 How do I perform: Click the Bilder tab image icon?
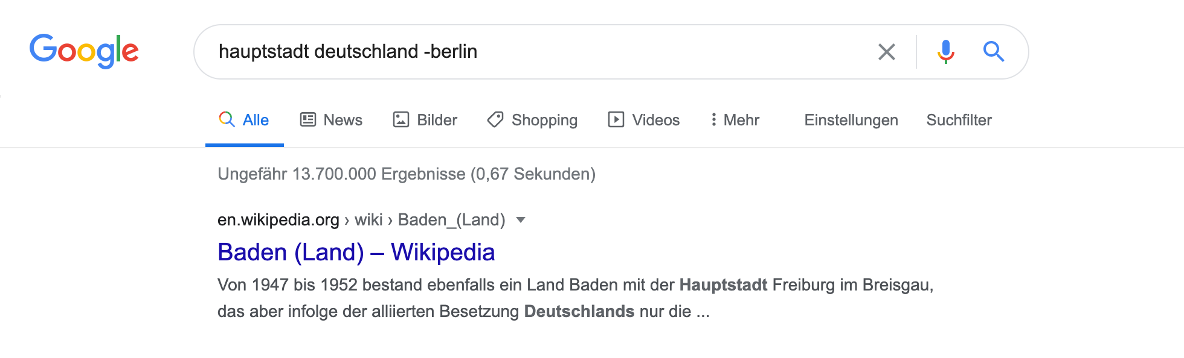tap(401, 119)
